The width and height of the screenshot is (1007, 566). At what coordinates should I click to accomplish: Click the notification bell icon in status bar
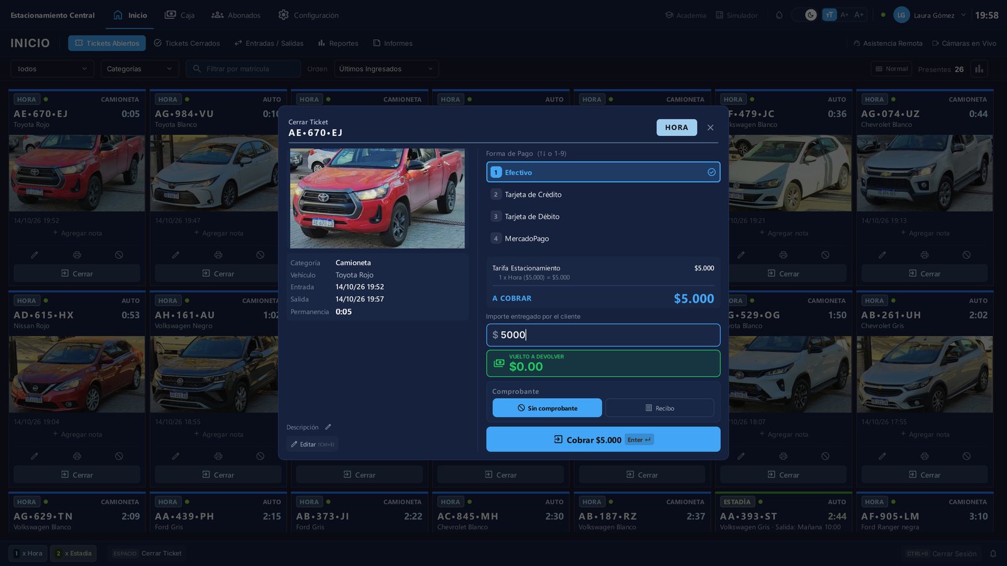tap(993, 553)
